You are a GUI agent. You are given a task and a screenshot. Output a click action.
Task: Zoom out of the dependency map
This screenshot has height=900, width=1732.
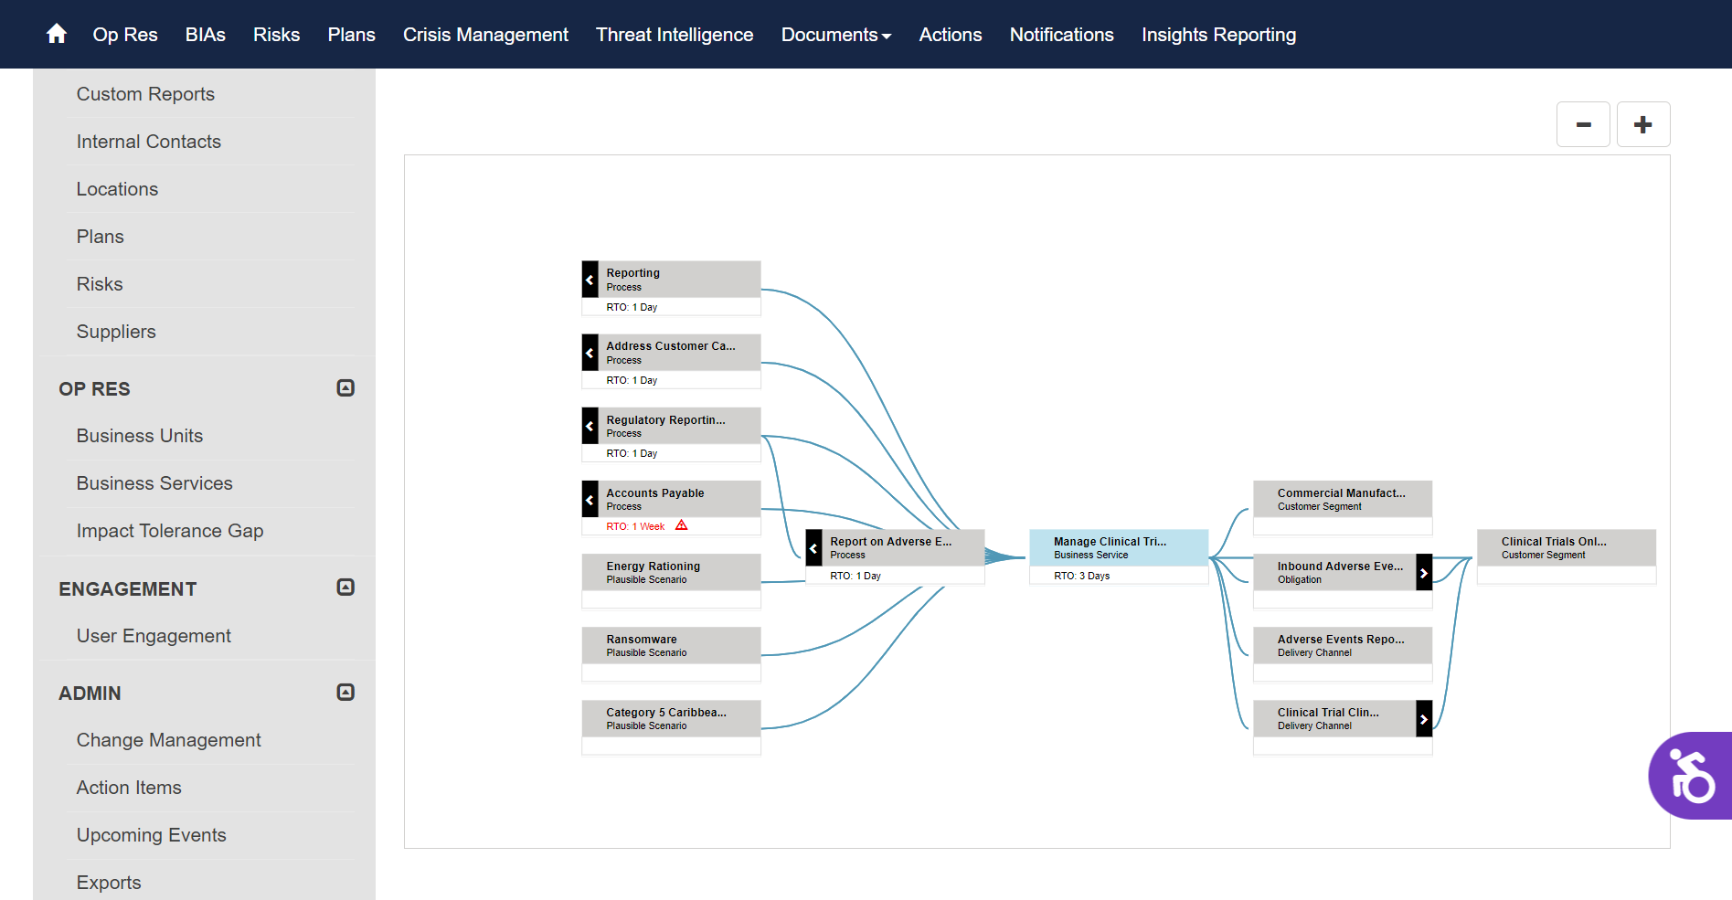point(1582,123)
